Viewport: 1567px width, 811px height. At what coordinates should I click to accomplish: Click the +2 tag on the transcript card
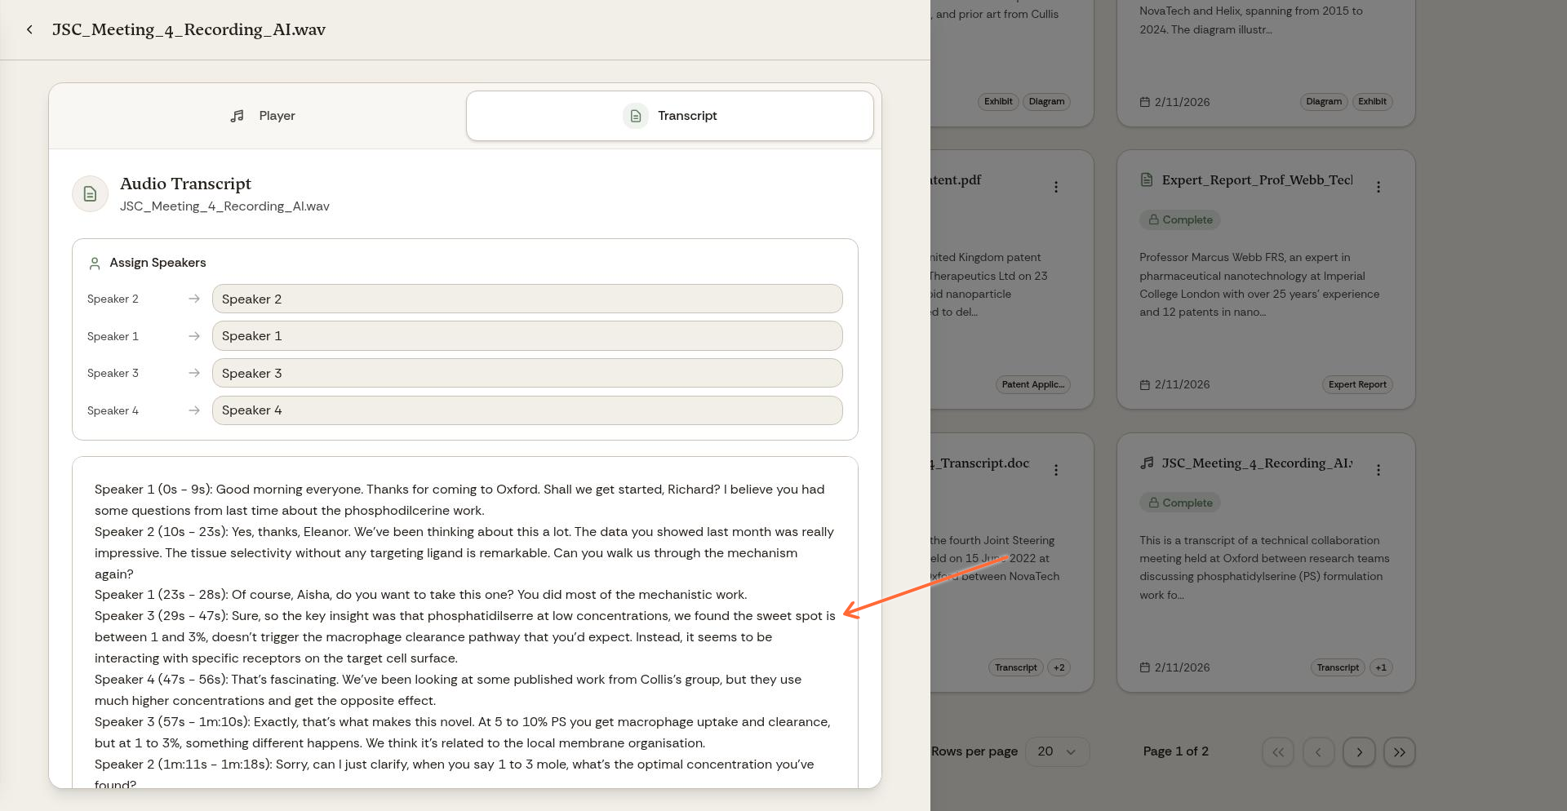[1059, 667]
